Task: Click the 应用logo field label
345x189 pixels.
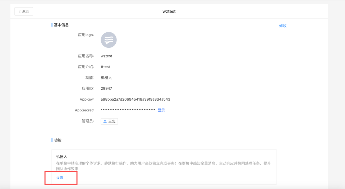Action: [x=86, y=35]
